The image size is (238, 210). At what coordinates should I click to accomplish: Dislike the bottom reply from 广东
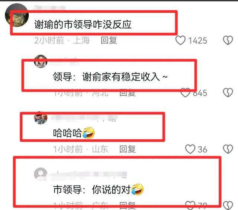click(228, 206)
